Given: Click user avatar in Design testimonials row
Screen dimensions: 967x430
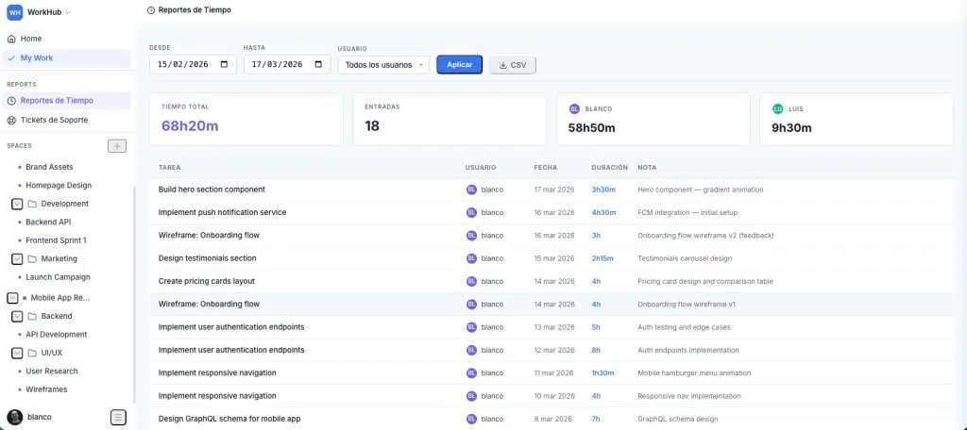Looking at the screenshot, I should (472, 258).
